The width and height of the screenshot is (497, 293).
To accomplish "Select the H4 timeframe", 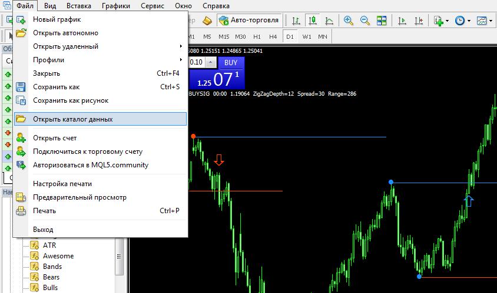I will tap(273, 36).
